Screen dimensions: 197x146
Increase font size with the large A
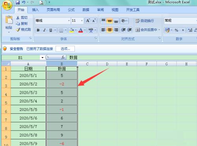(88, 20)
